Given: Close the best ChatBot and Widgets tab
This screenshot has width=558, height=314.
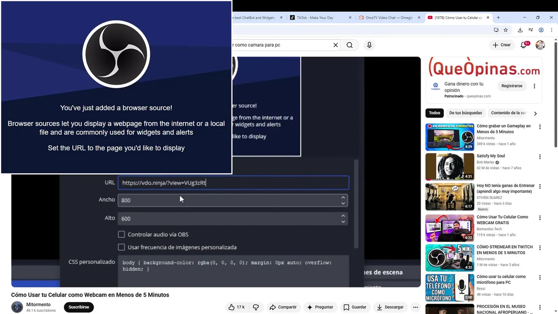Looking at the screenshot, I should (281, 18).
